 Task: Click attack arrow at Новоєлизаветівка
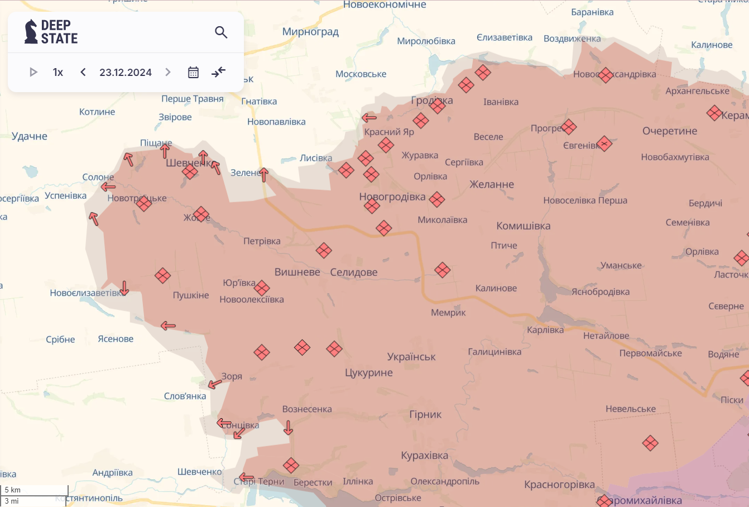tap(124, 288)
